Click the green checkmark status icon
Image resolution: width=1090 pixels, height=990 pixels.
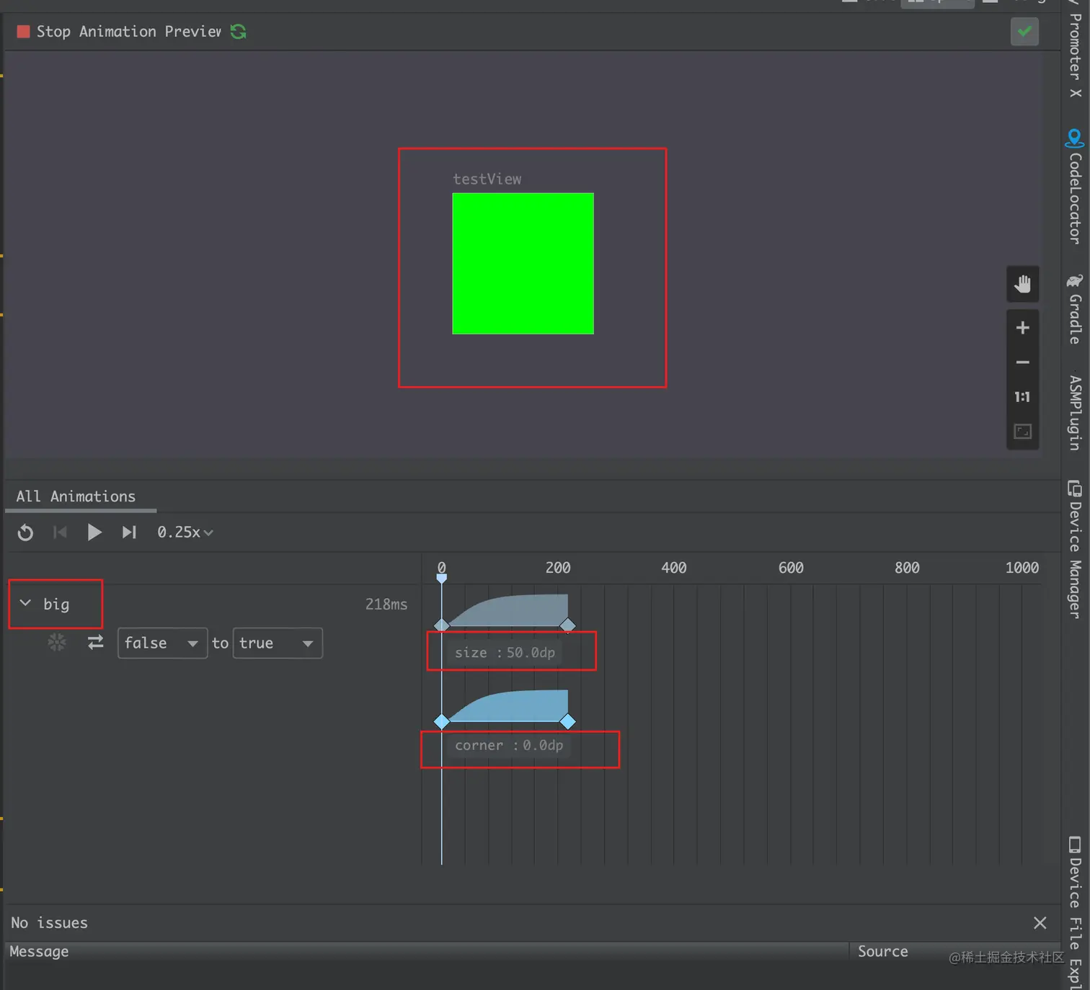pyautogui.click(x=1024, y=32)
